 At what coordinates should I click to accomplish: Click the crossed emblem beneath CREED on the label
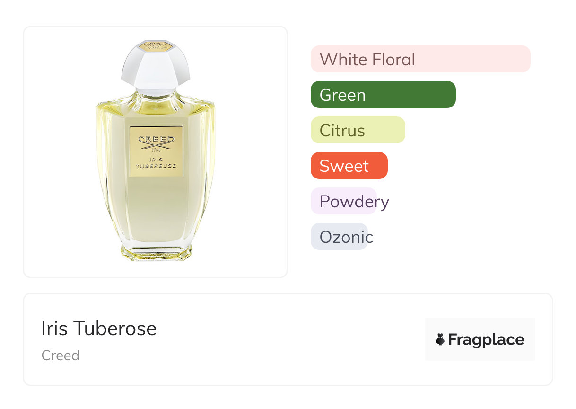coord(156,146)
